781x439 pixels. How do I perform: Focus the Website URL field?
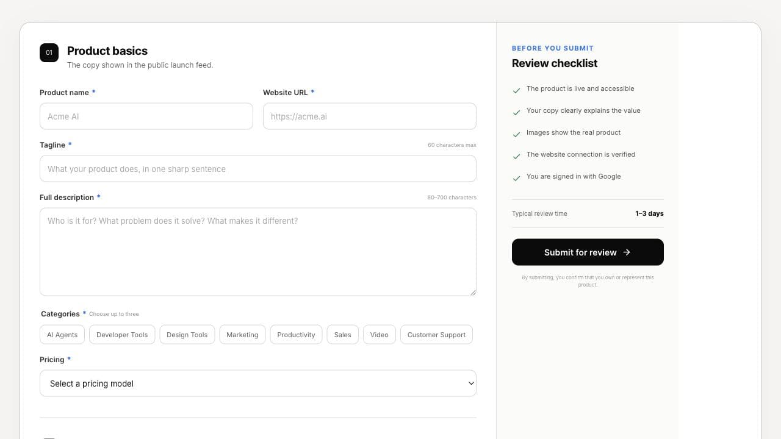(370, 116)
